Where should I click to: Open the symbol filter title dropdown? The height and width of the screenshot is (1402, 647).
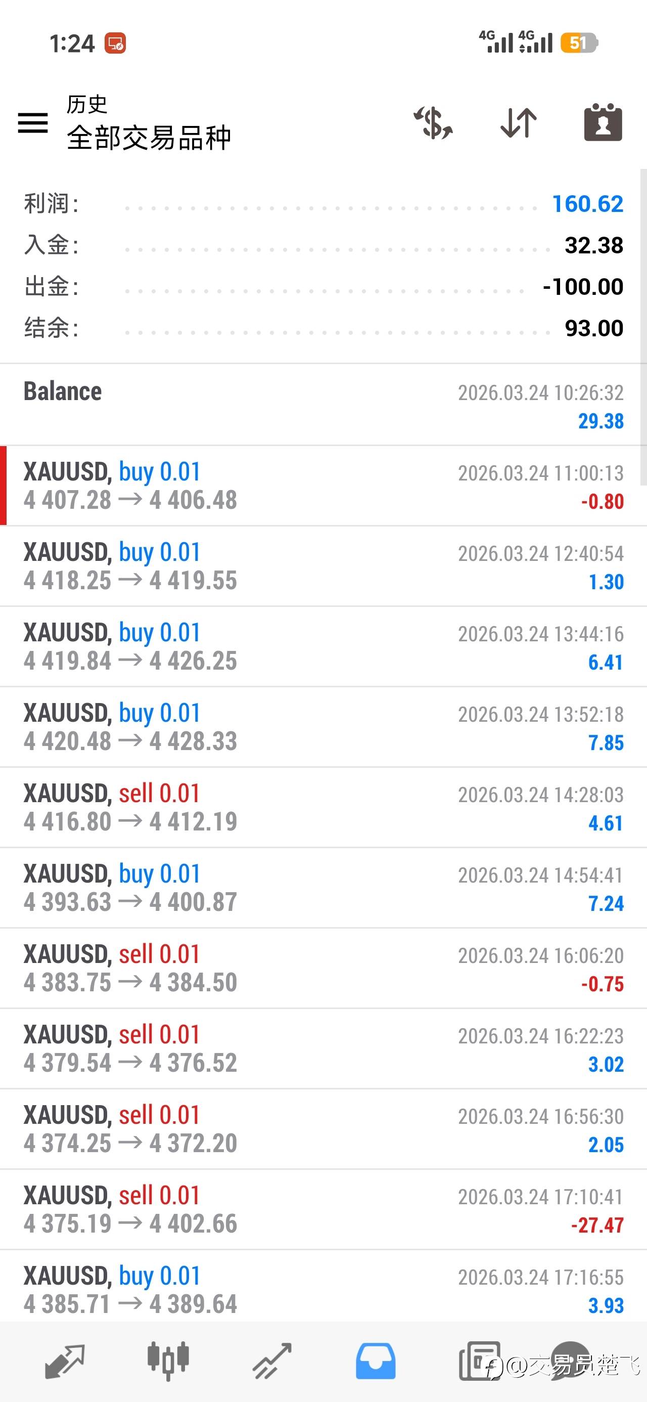pyautogui.click(x=149, y=137)
